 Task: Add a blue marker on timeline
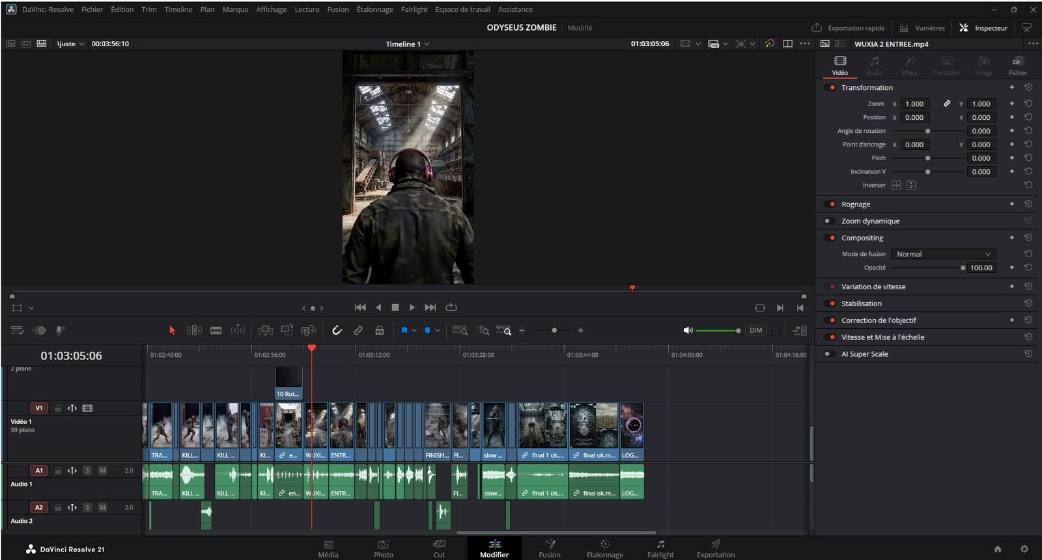tap(427, 331)
